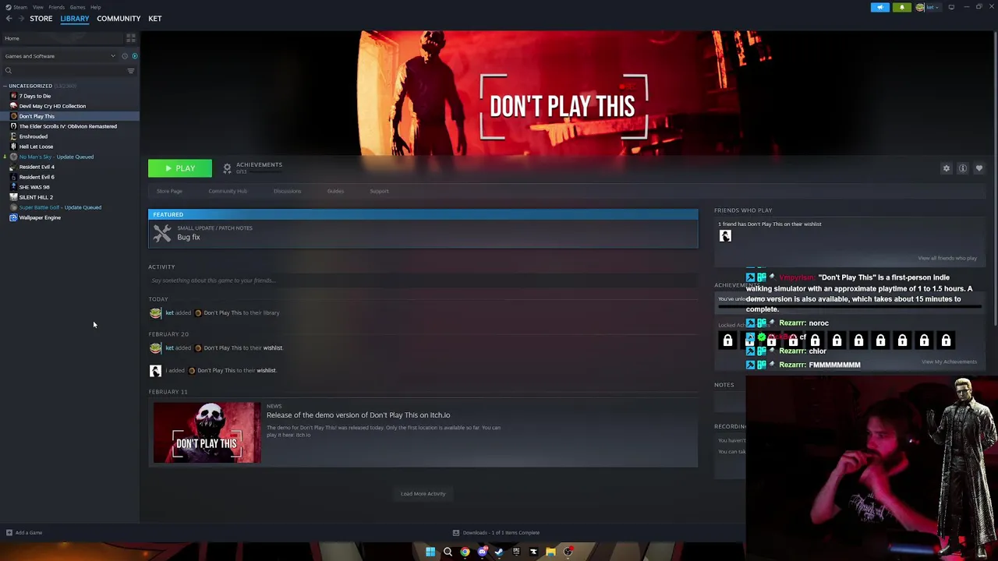The image size is (998, 561).
Task: Click View all friends who play
Action: pyautogui.click(x=947, y=258)
